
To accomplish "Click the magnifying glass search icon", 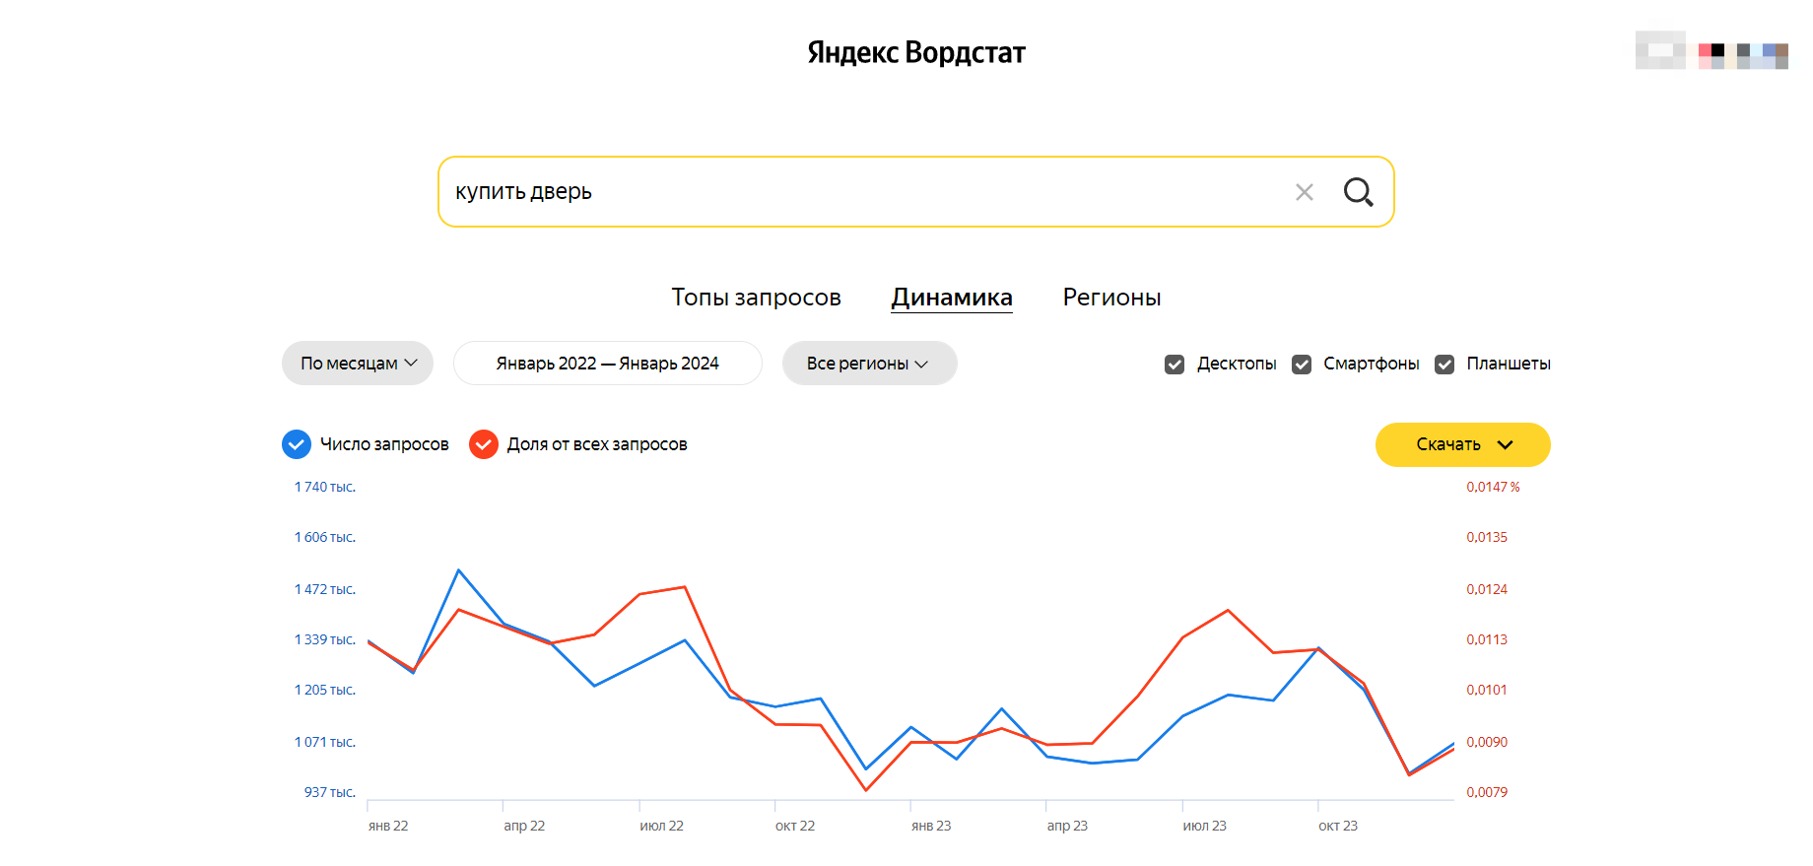I will click(1358, 192).
